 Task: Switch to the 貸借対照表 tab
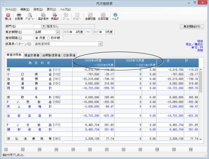[14, 55]
